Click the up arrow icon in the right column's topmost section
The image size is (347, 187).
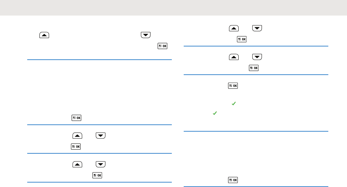coord(233,28)
